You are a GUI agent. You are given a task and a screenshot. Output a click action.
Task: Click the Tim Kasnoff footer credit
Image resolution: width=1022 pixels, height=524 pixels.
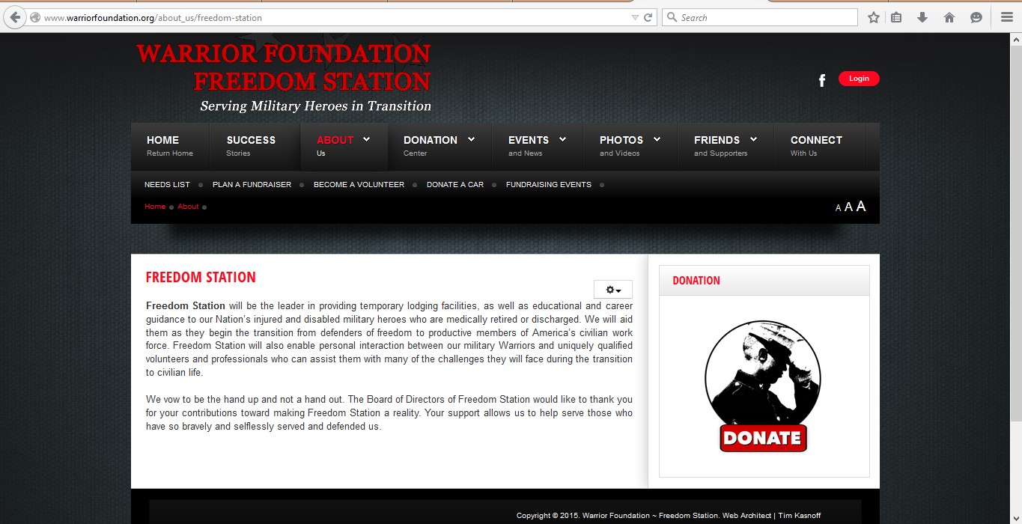pyautogui.click(x=800, y=516)
